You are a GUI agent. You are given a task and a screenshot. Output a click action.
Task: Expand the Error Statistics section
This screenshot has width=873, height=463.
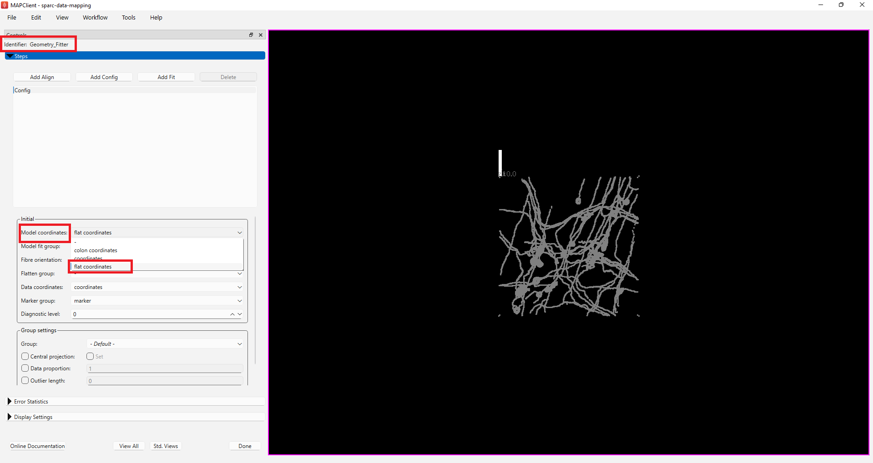[135, 402]
